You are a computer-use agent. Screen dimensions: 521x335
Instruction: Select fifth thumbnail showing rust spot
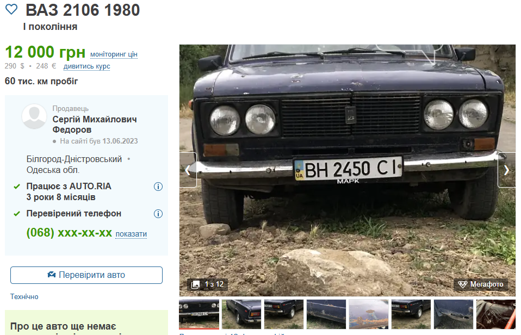click(x=369, y=314)
